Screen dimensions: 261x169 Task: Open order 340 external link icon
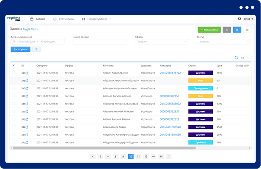[27, 142]
